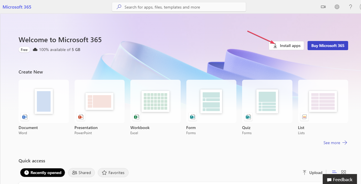Create a new Word Document thumbnail
This screenshot has width=361, height=184.
tap(44, 101)
